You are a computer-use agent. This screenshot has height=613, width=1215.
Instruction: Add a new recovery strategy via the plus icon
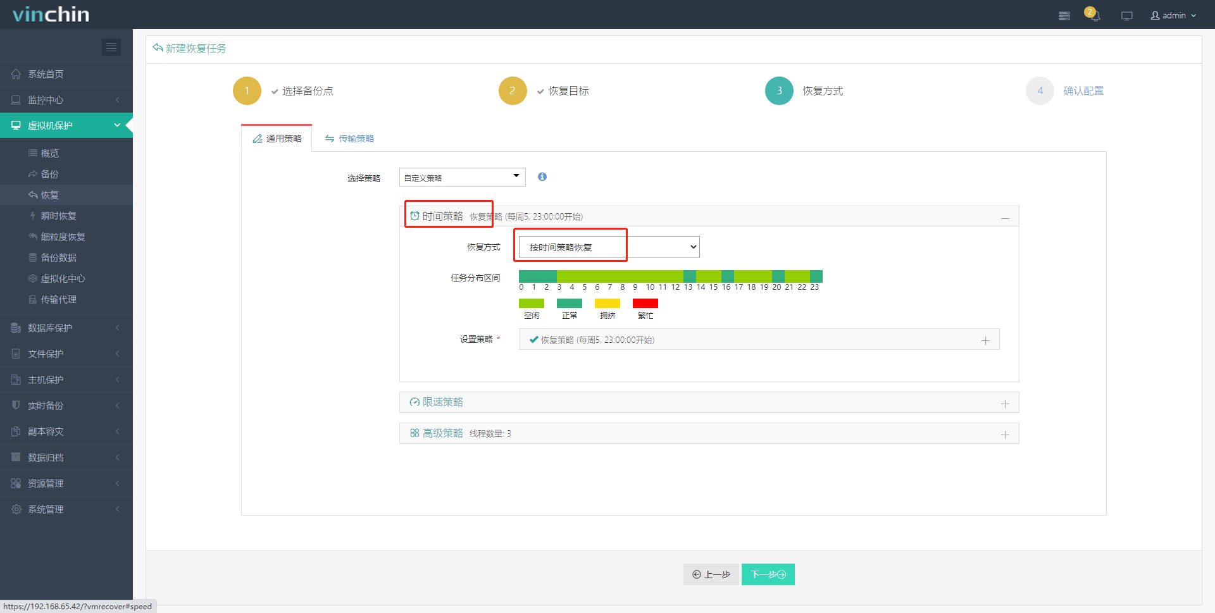(985, 340)
